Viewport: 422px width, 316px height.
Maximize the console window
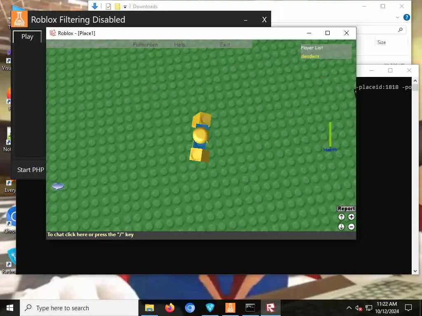[x=390, y=70]
